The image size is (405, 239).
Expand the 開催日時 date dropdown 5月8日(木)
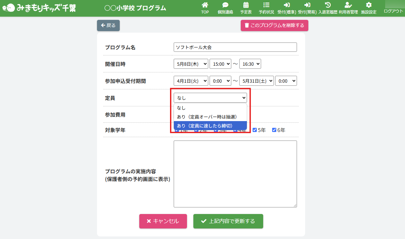tap(191, 64)
